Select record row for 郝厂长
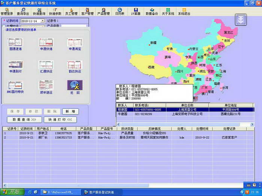This screenshot has height=196, width=262. pos(128,137)
